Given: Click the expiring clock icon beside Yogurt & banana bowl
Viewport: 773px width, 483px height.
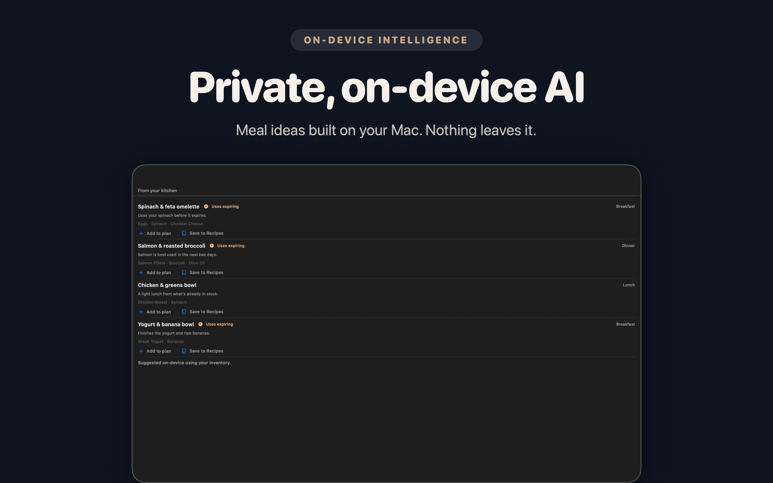Looking at the screenshot, I should [200, 324].
